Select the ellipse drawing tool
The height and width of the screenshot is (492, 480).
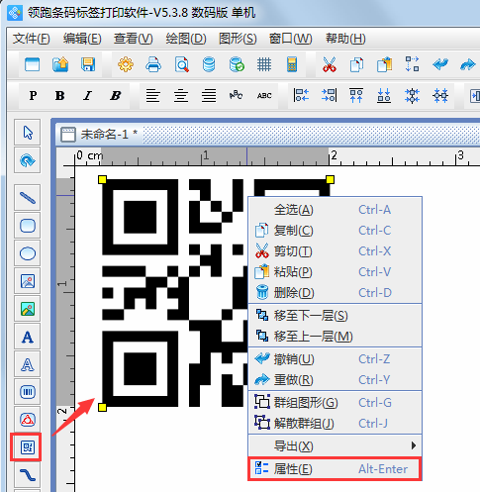(28, 253)
